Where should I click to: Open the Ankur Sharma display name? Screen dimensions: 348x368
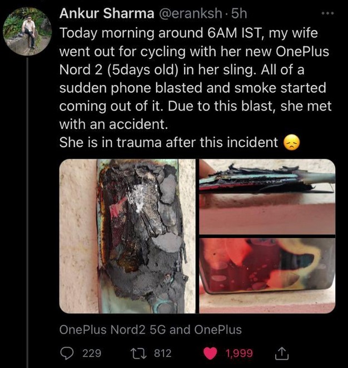tap(107, 13)
